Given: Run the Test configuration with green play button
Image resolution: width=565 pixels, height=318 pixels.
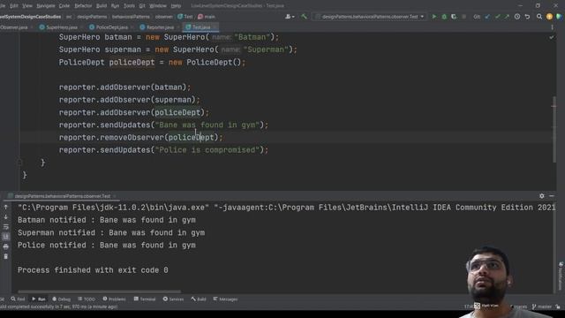Looking at the screenshot, I should (434, 17).
